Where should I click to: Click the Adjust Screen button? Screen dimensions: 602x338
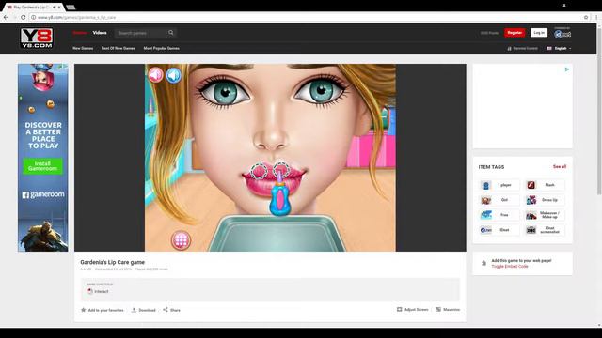pyautogui.click(x=412, y=309)
